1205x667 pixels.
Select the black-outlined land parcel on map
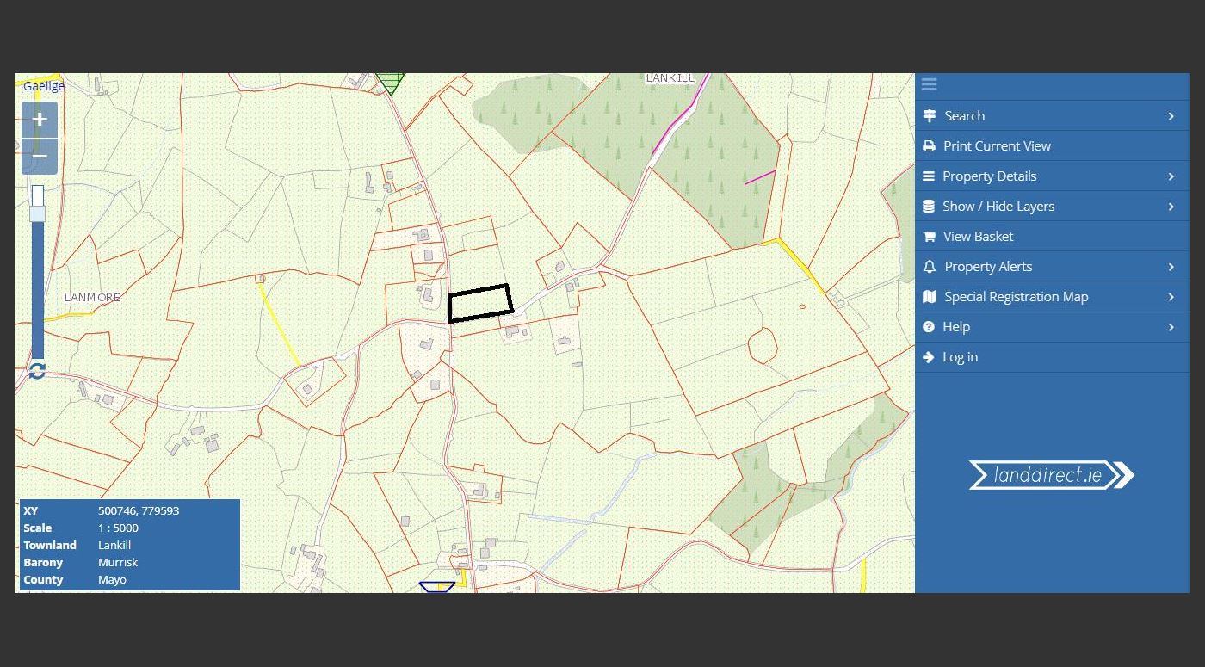[480, 303]
